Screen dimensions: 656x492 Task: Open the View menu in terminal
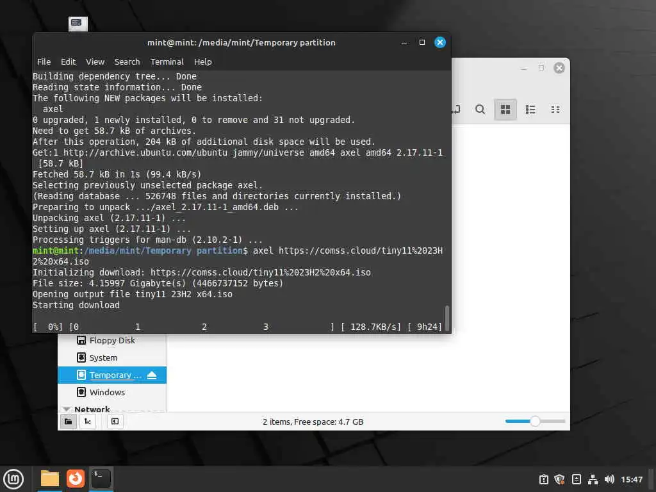tap(95, 62)
